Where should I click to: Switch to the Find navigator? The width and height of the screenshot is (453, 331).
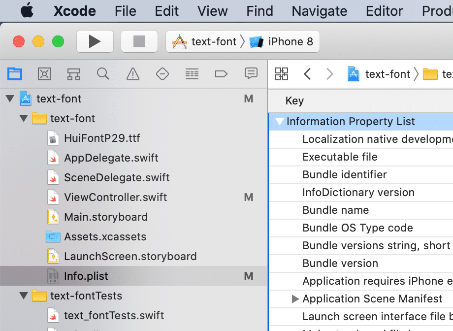[x=103, y=74]
